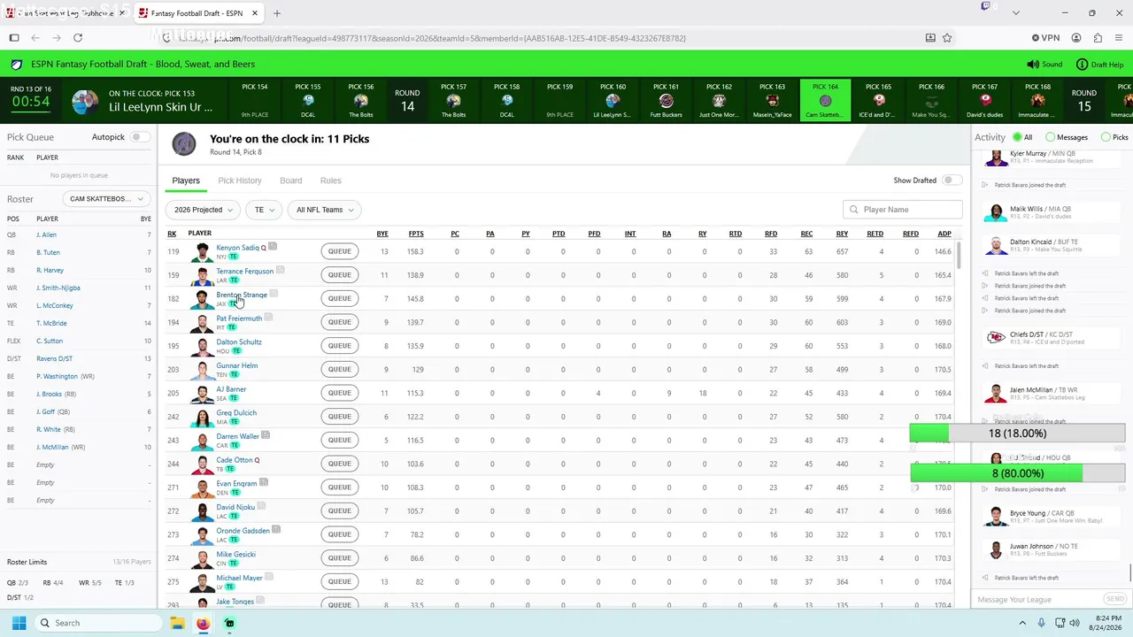Open the browser tab list chevron

click(x=1015, y=13)
